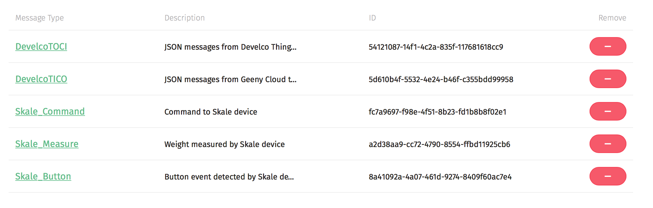Screen dimensions: 653x208
Task: Select the ID starting with fc7a9697
Action: 437,112
